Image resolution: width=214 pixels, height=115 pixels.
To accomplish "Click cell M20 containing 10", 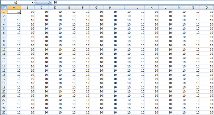I will [x=179, y=92].
